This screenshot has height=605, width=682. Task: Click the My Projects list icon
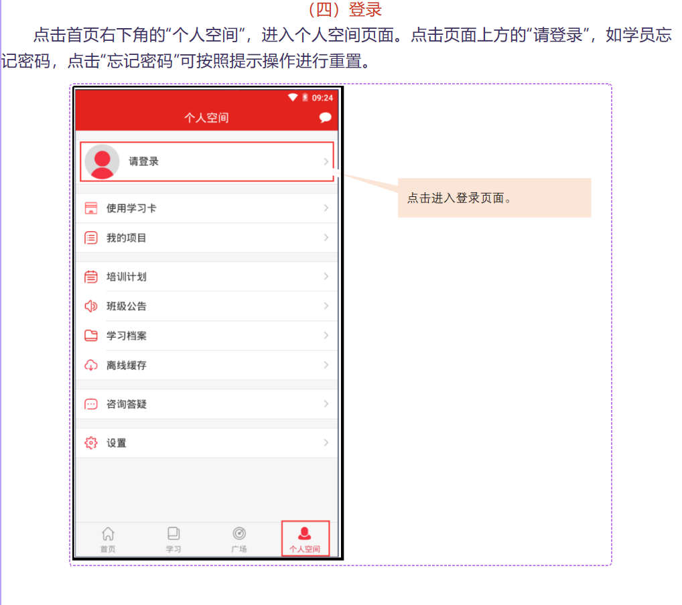point(91,238)
